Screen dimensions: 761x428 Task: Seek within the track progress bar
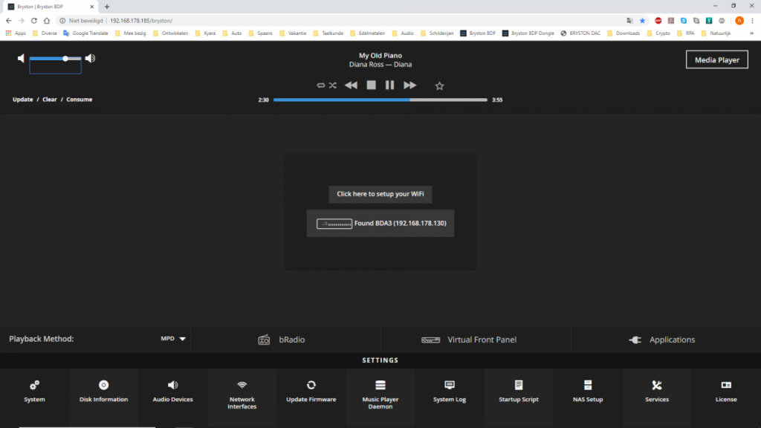click(x=380, y=100)
